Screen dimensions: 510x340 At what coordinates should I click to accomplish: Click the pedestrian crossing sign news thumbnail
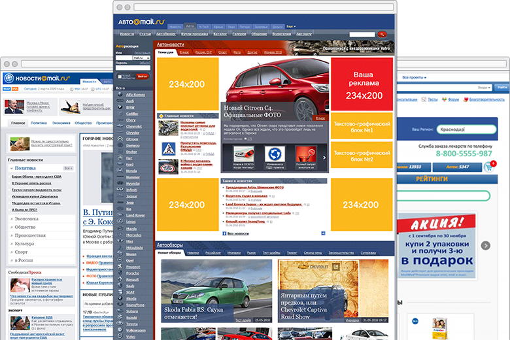[169, 148]
